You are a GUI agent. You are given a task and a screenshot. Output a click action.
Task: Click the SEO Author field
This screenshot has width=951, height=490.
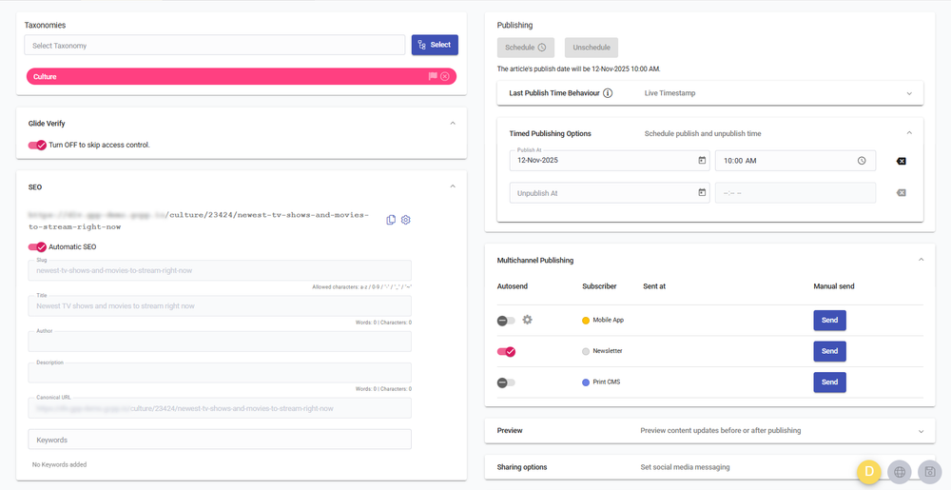click(220, 342)
